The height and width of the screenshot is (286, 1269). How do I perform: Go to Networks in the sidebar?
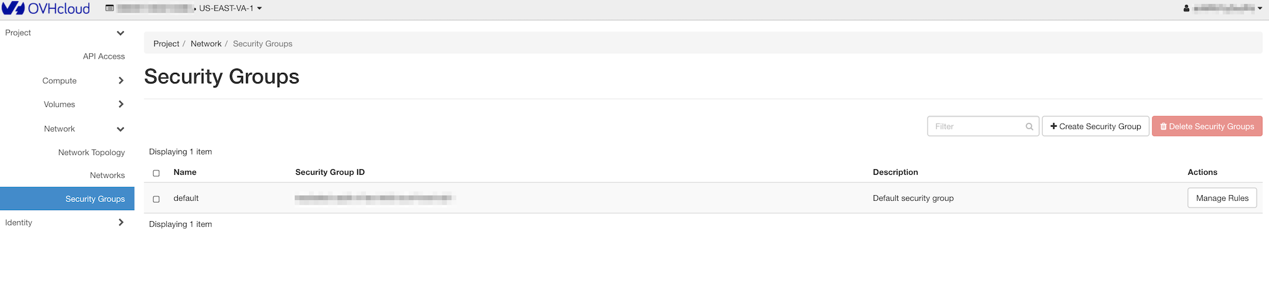pyautogui.click(x=107, y=175)
